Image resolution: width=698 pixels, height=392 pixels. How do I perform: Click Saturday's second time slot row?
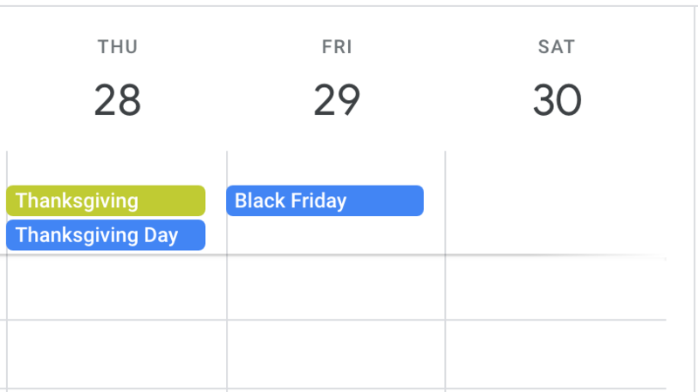coord(555,354)
